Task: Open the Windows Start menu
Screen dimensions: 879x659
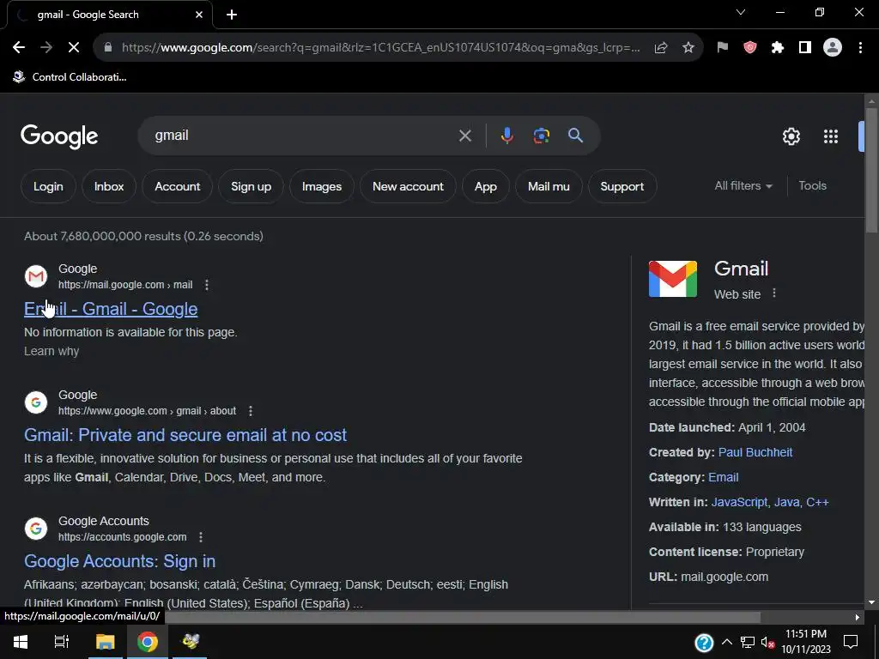Action: point(21,642)
